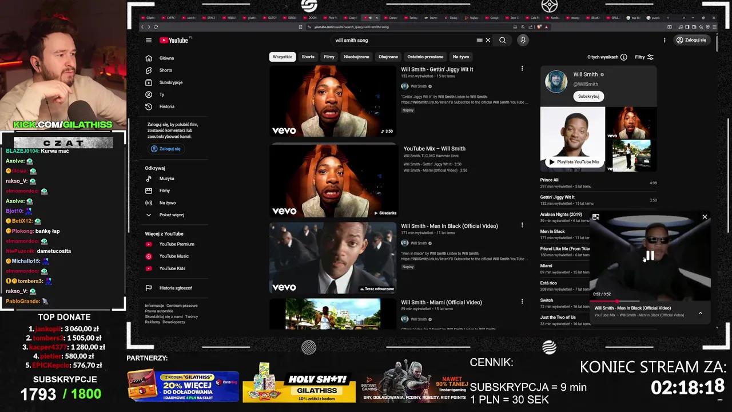Click Zaloguj się in the sidebar
Image resolution: width=732 pixels, height=412 pixels.
point(165,149)
